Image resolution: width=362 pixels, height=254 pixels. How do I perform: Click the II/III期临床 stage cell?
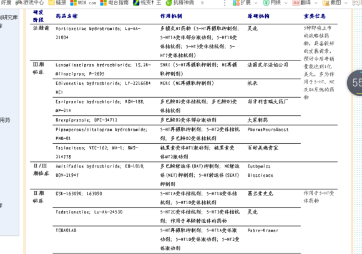[x=41, y=169]
